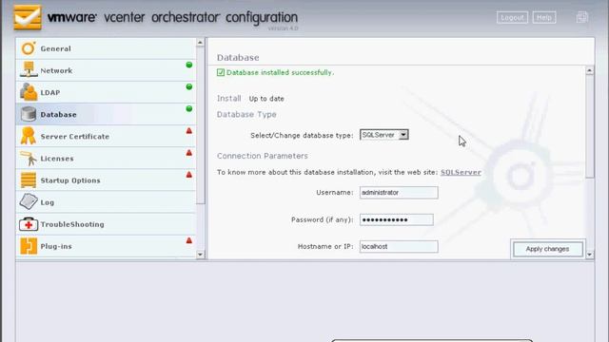Click the top-right window icon

click(581, 17)
